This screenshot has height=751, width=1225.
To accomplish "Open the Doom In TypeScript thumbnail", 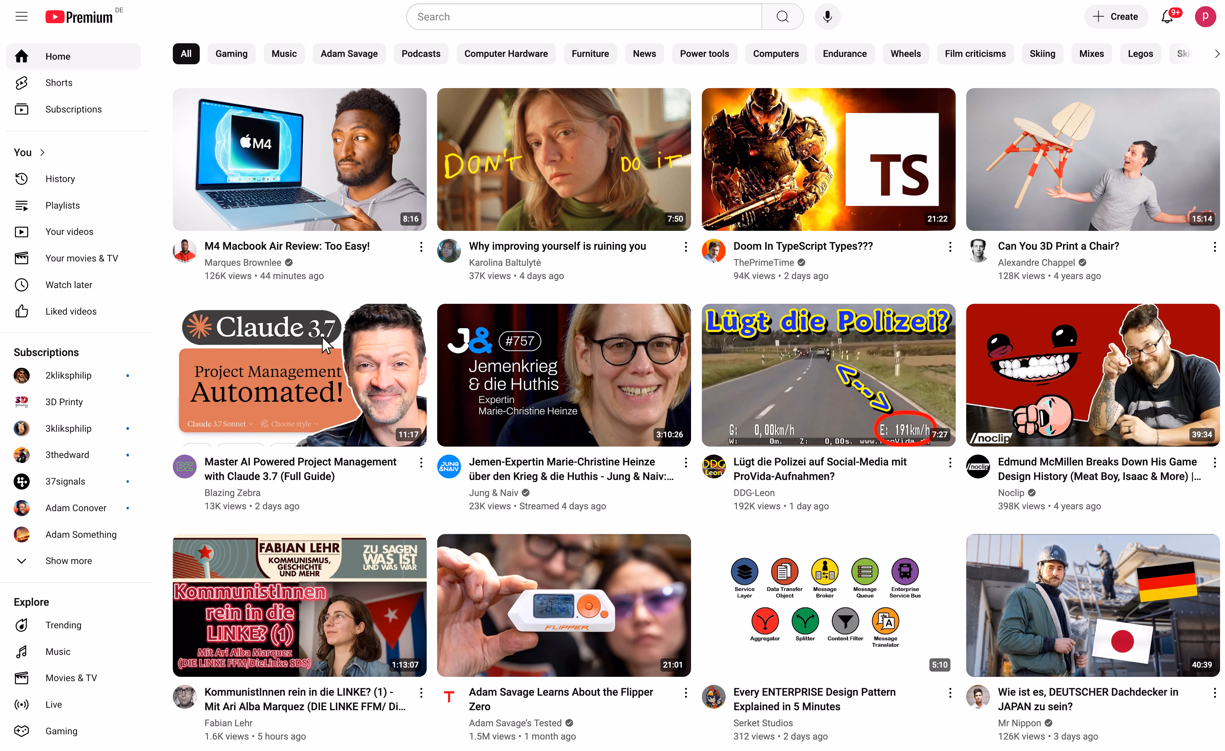I will pyautogui.click(x=828, y=159).
